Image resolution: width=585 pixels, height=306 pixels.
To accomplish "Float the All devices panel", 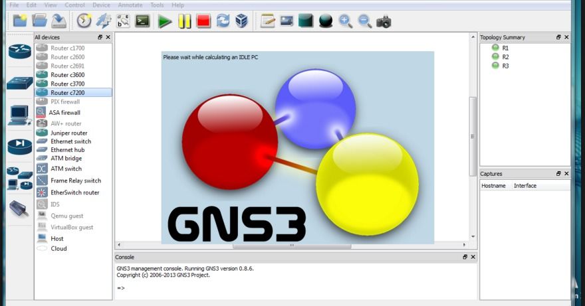I will point(100,37).
